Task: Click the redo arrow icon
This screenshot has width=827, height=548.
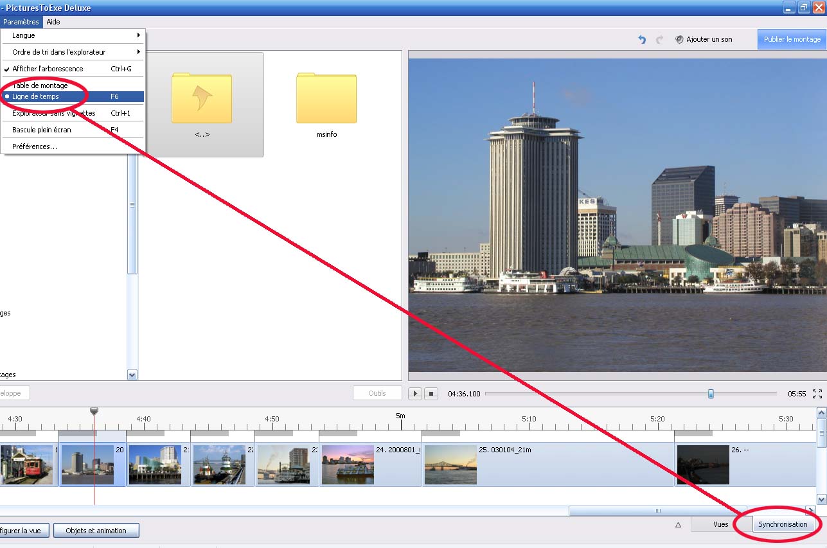Action: click(x=659, y=39)
